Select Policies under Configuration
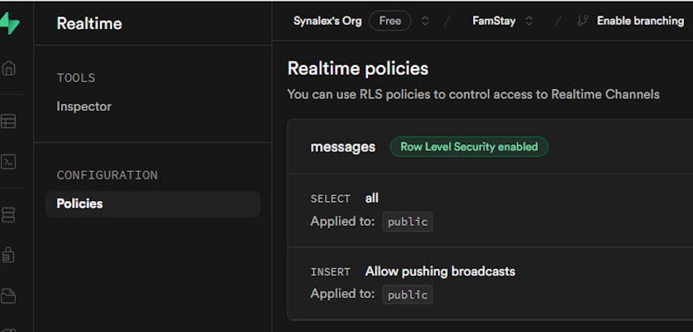Image resolution: width=693 pixels, height=332 pixels. (x=80, y=204)
